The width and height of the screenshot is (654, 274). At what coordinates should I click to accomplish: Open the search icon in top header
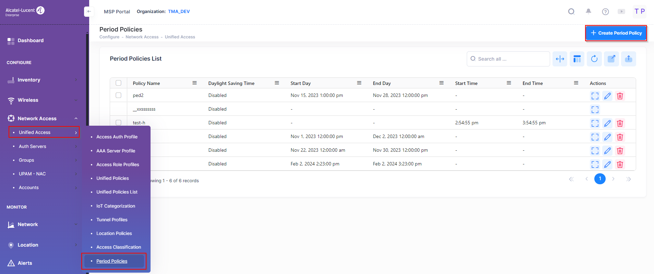(x=571, y=12)
